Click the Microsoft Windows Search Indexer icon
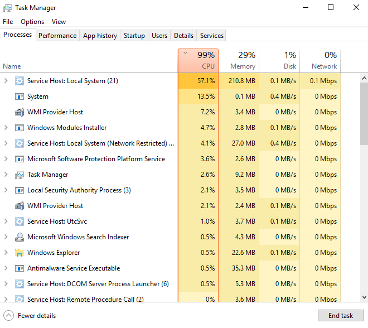Viewport: 368px width, 328px height. point(20,237)
